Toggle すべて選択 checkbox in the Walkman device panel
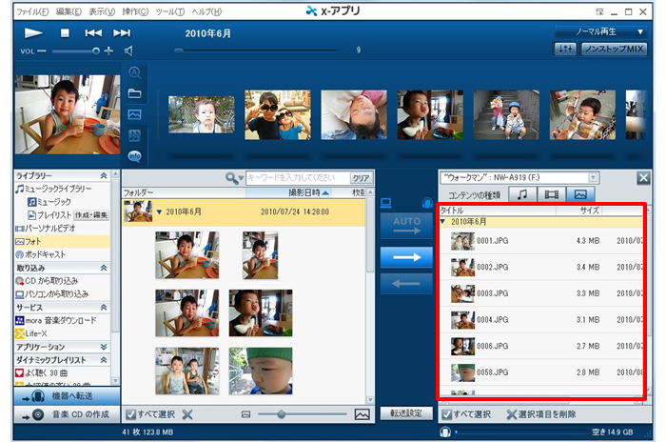The image size is (666, 442). 446,414
